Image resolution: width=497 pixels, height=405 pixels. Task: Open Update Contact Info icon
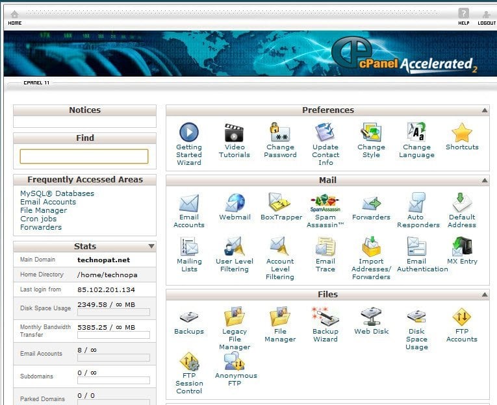tap(325, 132)
